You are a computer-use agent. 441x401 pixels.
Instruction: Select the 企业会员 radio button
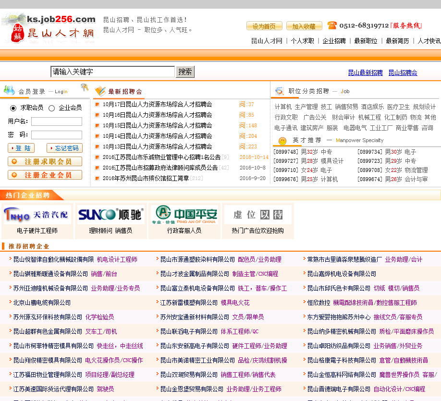51,108
